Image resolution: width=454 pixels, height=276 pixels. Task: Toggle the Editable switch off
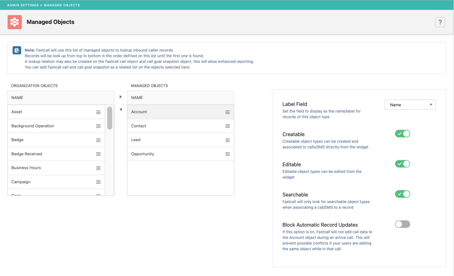403,164
